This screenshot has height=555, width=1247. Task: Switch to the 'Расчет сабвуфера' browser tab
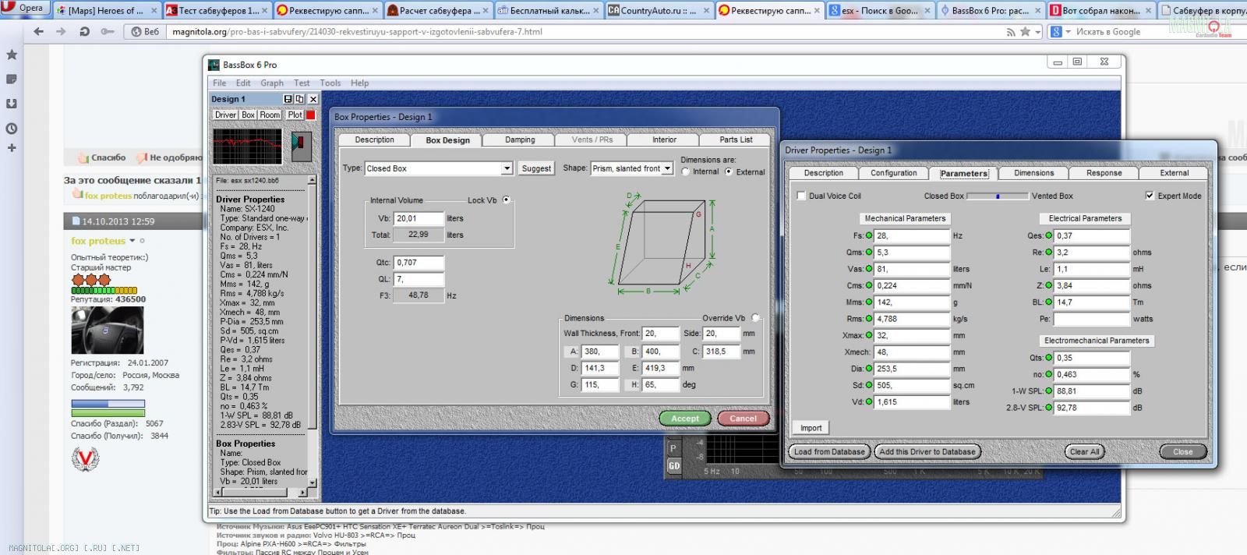(437, 10)
